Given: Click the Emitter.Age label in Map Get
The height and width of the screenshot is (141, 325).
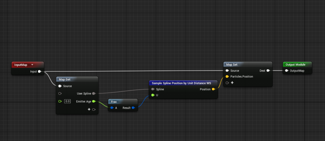Looking at the screenshot, I should click(x=83, y=101).
